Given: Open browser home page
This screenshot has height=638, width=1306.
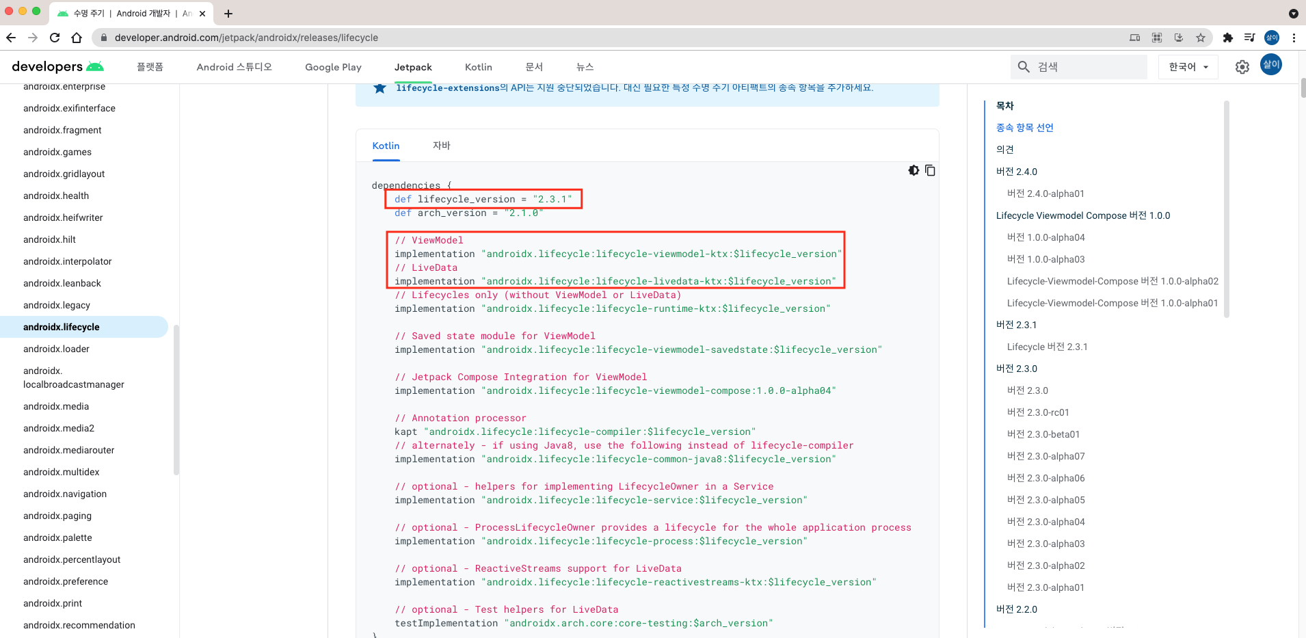Looking at the screenshot, I should tap(77, 38).
